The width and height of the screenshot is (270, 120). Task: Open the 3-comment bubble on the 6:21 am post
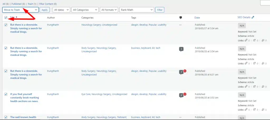pos(181,72)
